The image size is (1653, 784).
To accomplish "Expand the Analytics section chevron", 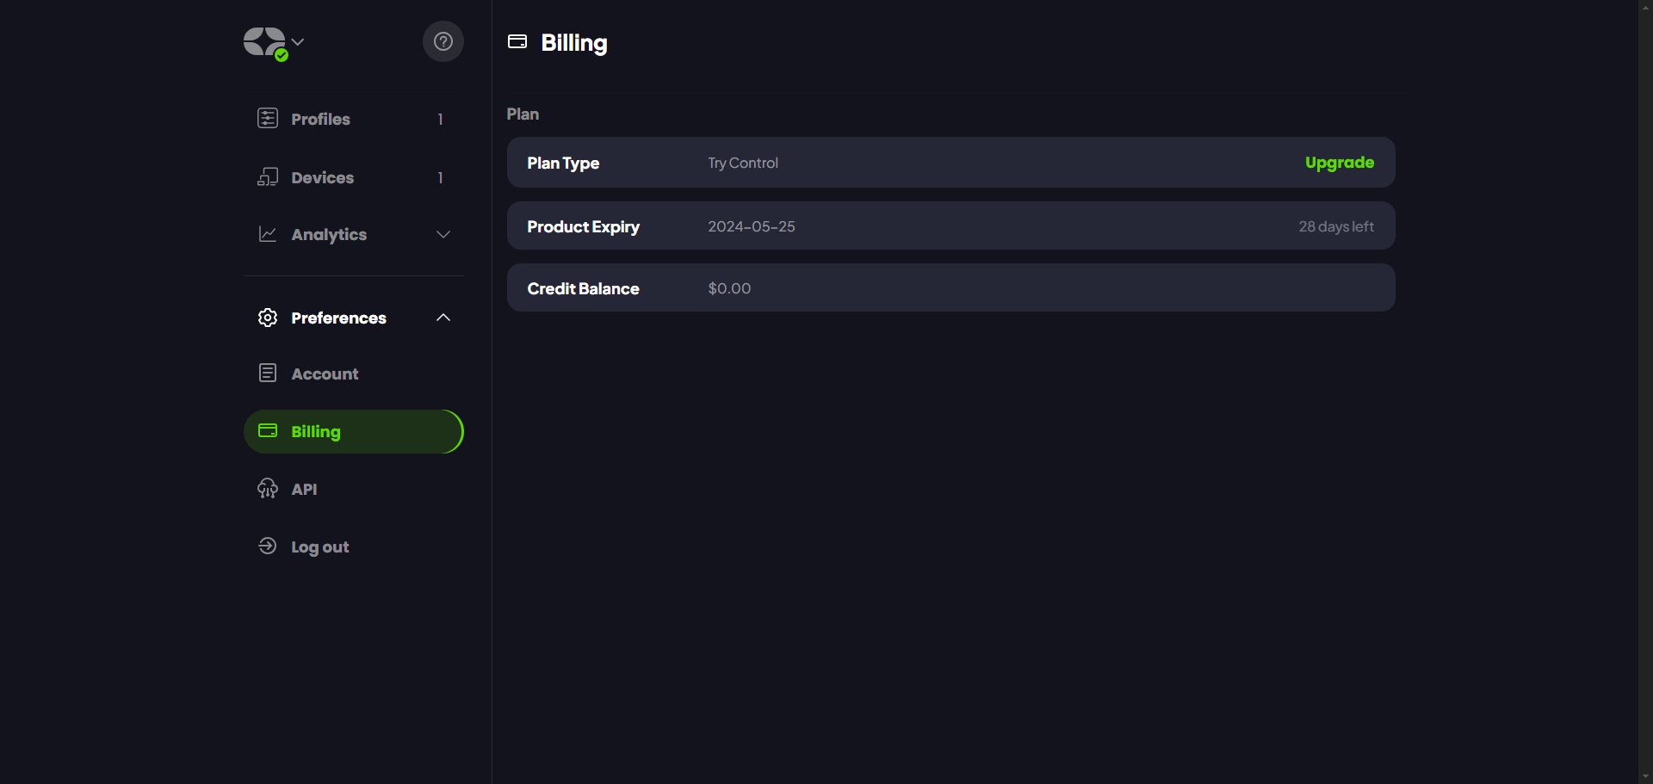I will (x=443, y=234).
